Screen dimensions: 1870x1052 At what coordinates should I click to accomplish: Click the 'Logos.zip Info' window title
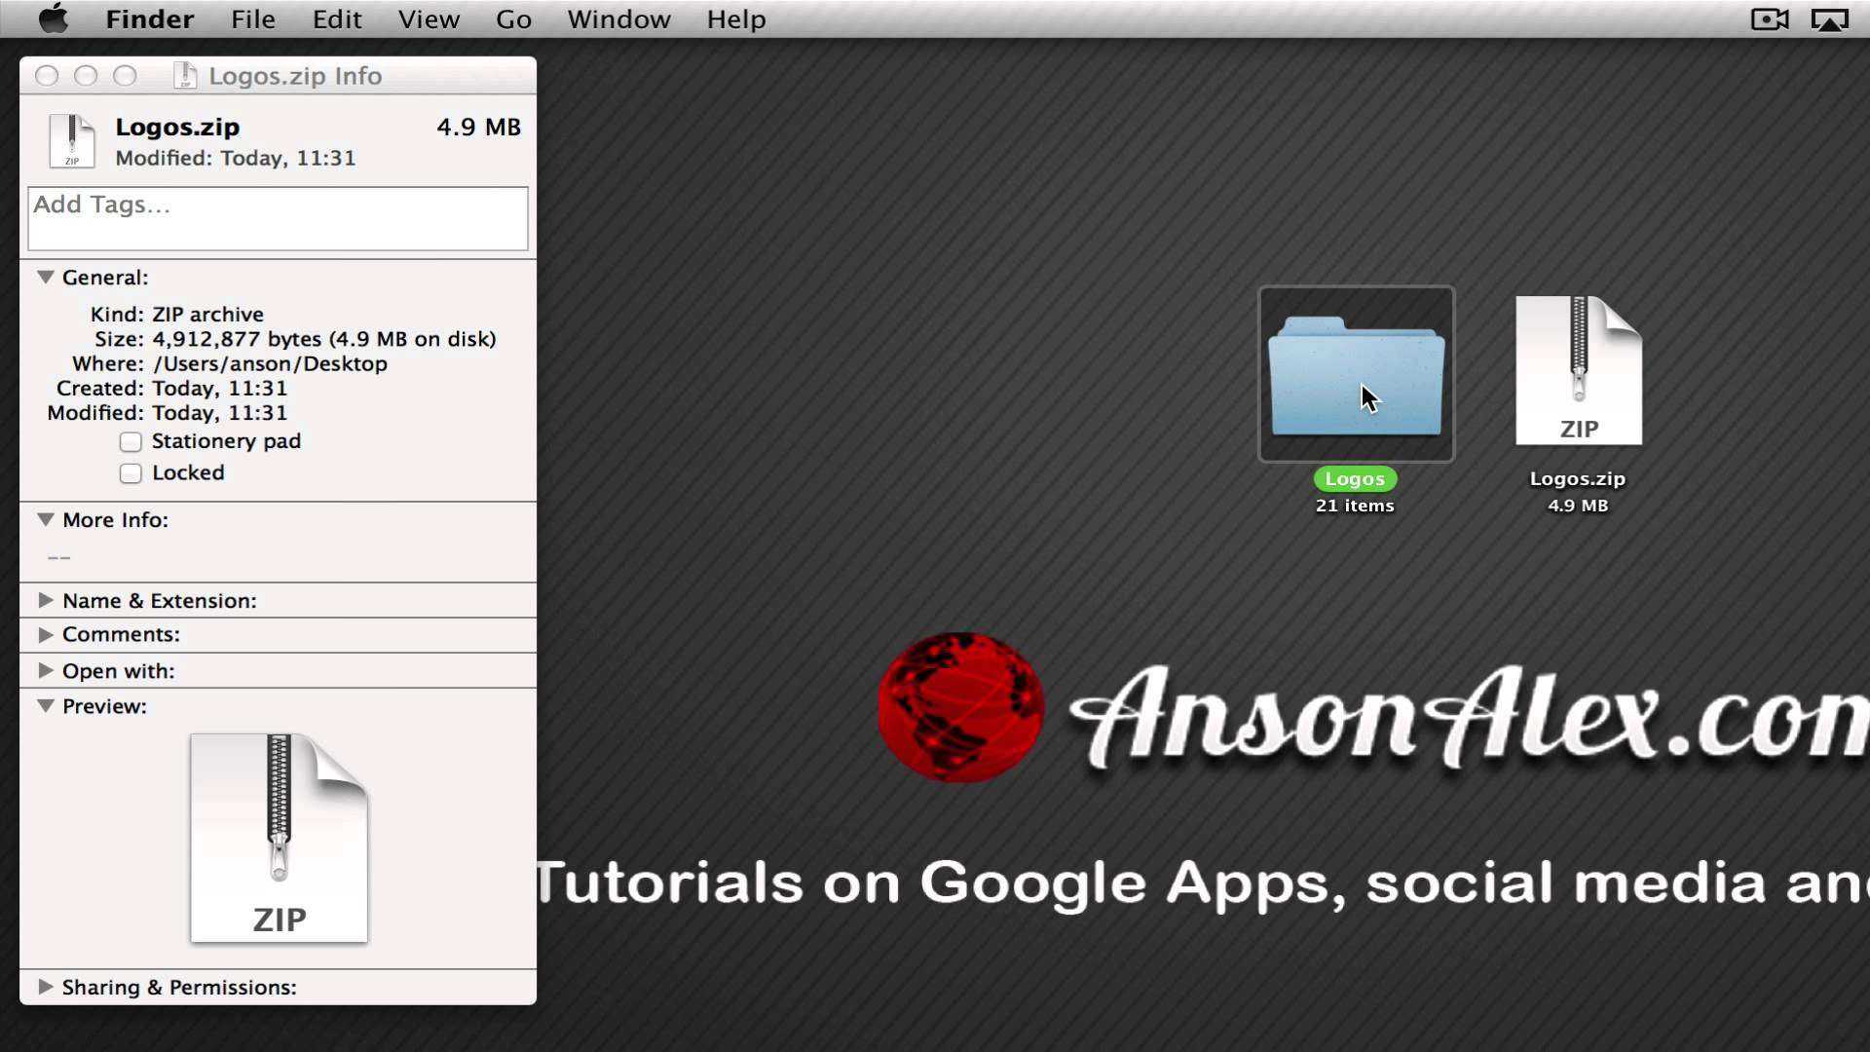tap(295, 76)
